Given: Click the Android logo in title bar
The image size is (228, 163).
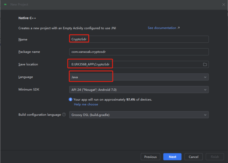Looking at the screenshot, I should pyautogui.click(x=4, y=3).
